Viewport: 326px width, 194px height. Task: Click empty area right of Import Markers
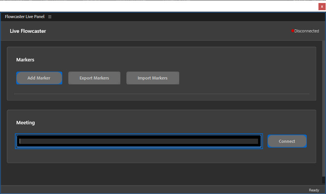(x=245, y=78)
